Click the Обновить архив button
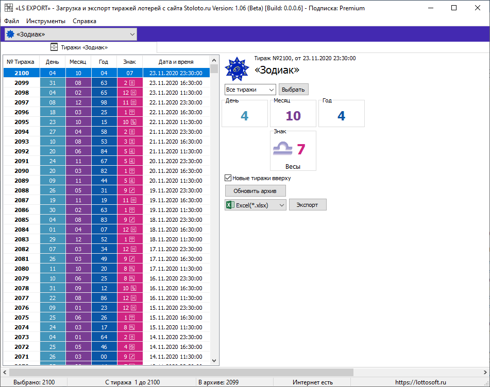 click(x=255, y=191)
